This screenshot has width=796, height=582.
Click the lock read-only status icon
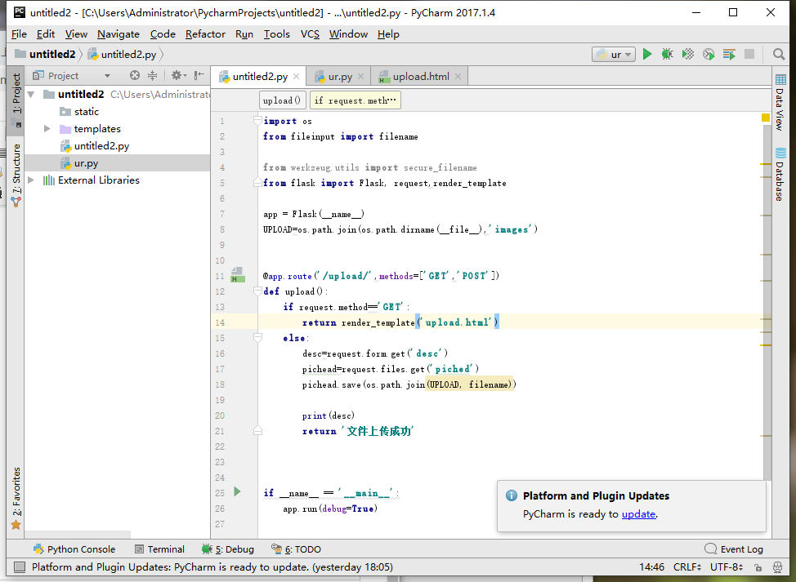(x=758, y=566)
